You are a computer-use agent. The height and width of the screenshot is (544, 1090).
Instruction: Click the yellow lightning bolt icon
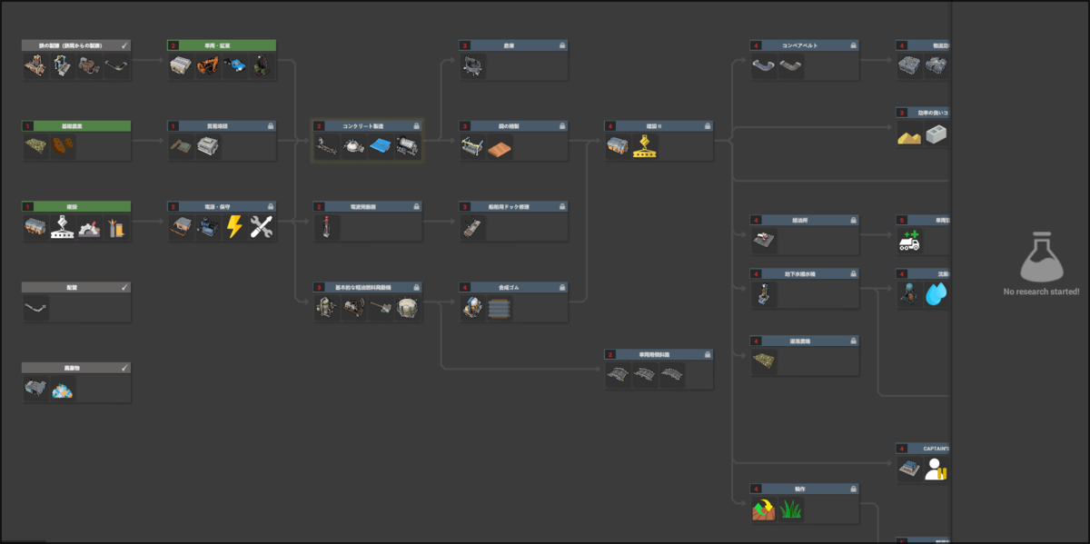click(x=234, y=228)
